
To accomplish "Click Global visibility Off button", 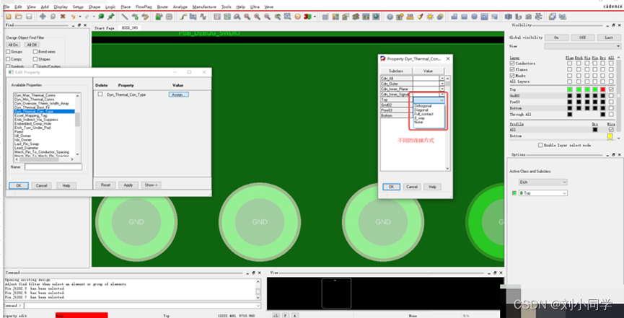I will (582, 37).
